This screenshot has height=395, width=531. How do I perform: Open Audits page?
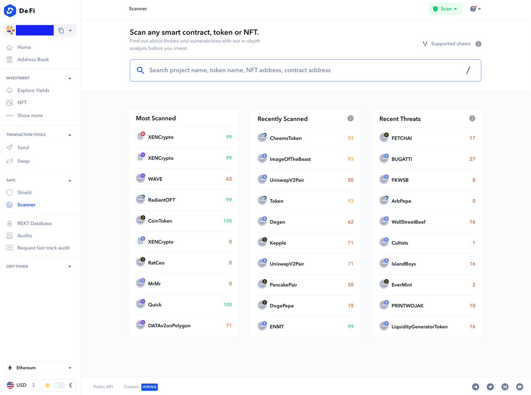pyautogui.click(x=24, y=236)
